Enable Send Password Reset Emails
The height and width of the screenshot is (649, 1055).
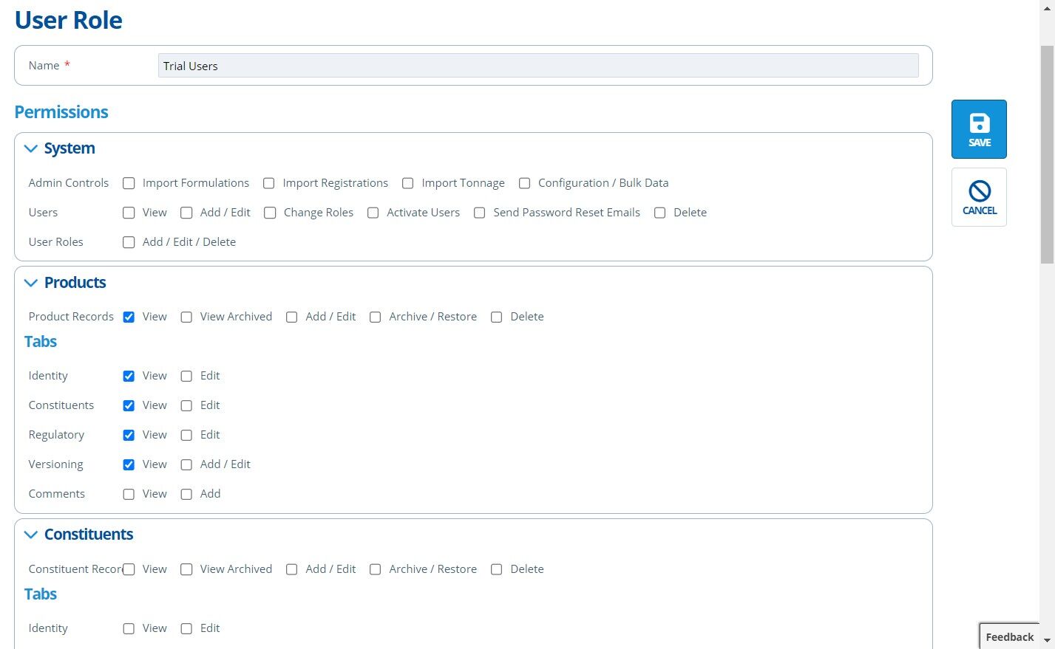coord(480,213)
